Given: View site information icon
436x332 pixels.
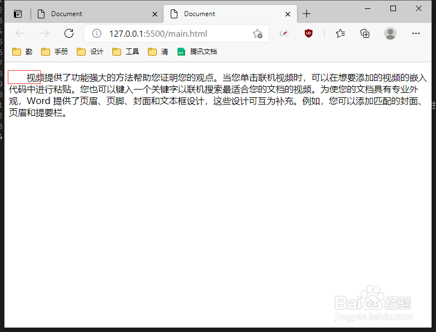Looking at the screenshot, I should pyautogui.click(x=97, y=33).
